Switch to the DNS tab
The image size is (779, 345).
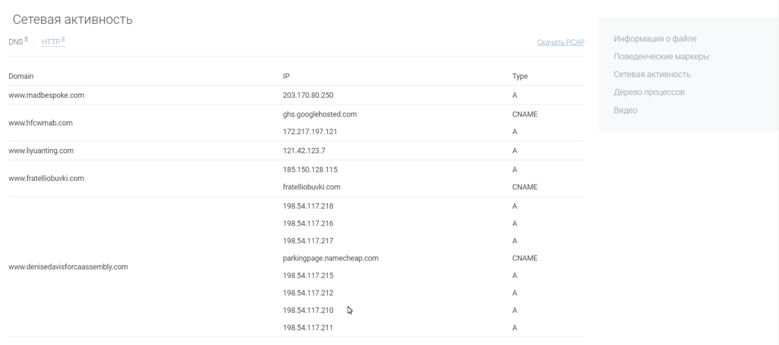pos(16,41)
